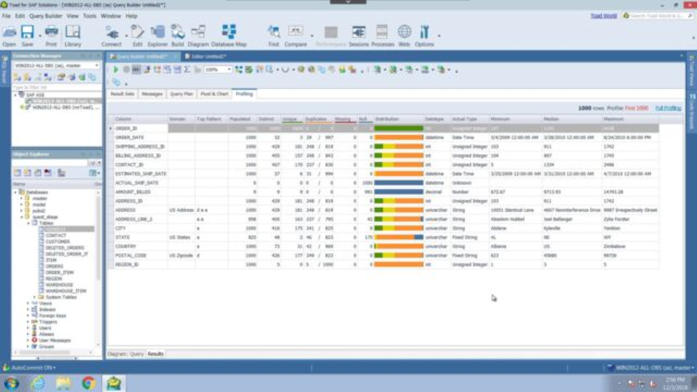Image resolution: width=697 pixels, height=392 pixels.
Task: Click the Zimbabwe maximum value cell
Action: click(630, 247)
